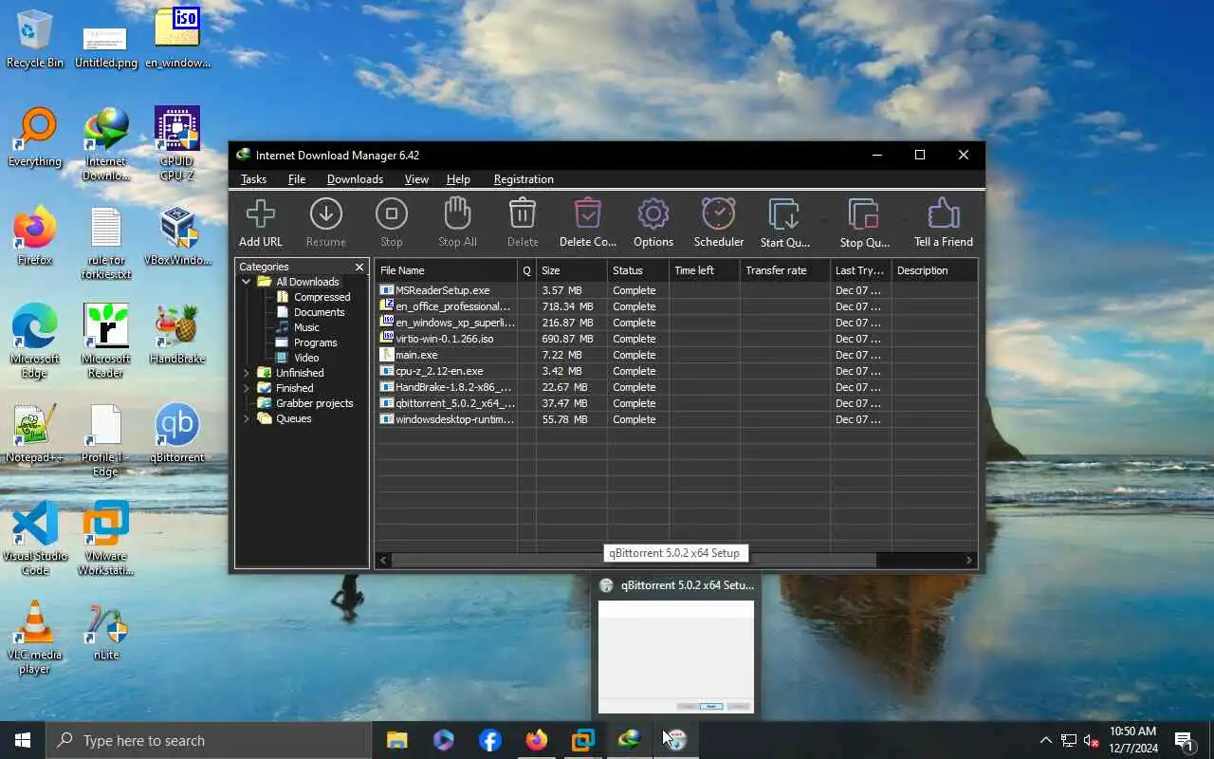Click the Notepad++ desktop icon

[35, 434]
